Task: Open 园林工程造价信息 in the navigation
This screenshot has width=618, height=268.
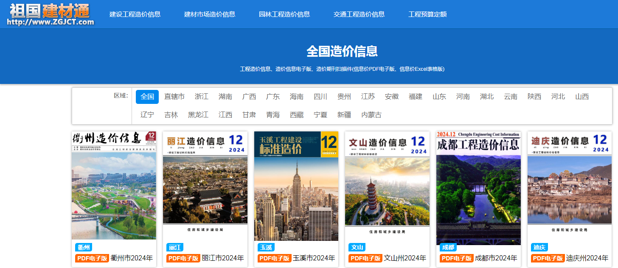Action: pyautogui.click(x=284, y=14)
